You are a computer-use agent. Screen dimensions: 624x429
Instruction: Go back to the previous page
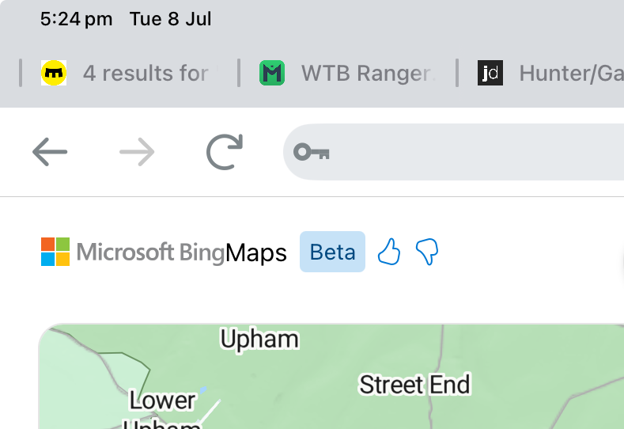[50, 152]
